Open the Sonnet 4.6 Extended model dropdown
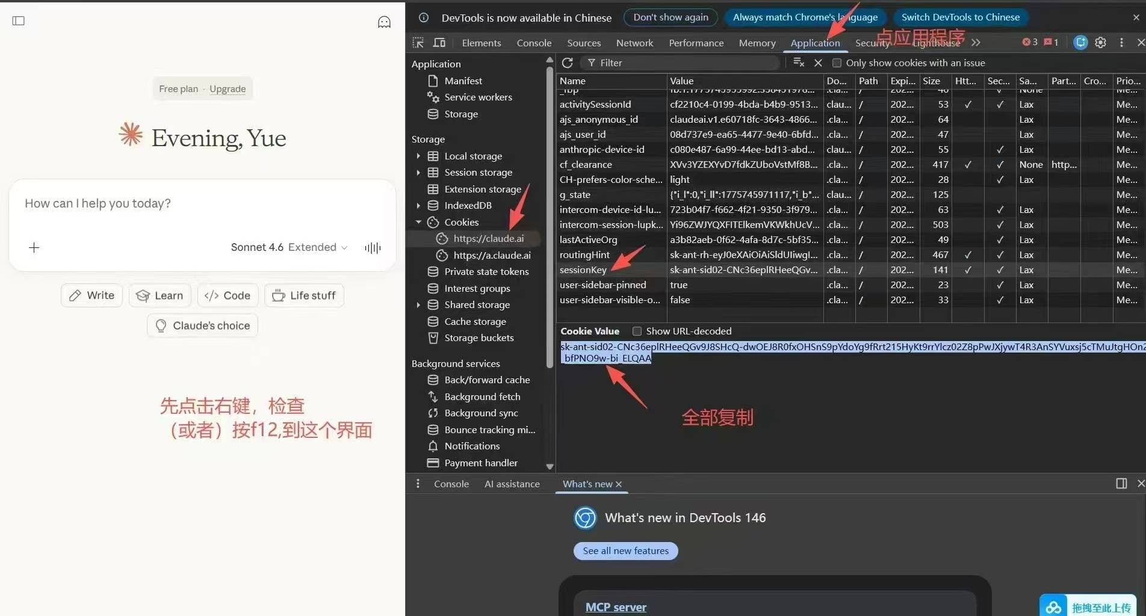Image resolution: width=1146 pixels, height=616 pixels. point(289,247)
